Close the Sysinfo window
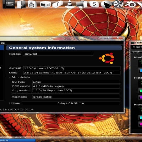Viewport: 142px width, 142px height. pyautogui.click(x=118, y=38)
